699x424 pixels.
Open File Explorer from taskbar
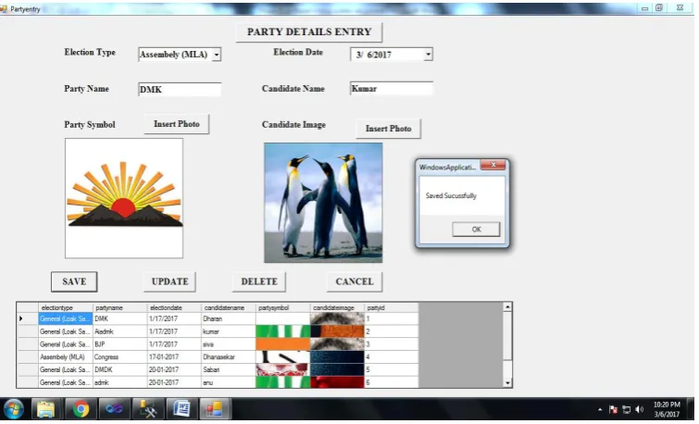coord(45,408)
